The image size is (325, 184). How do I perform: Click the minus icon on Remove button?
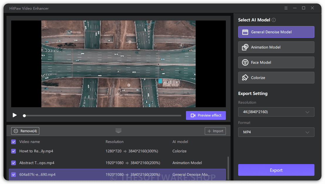pos(16,131)
